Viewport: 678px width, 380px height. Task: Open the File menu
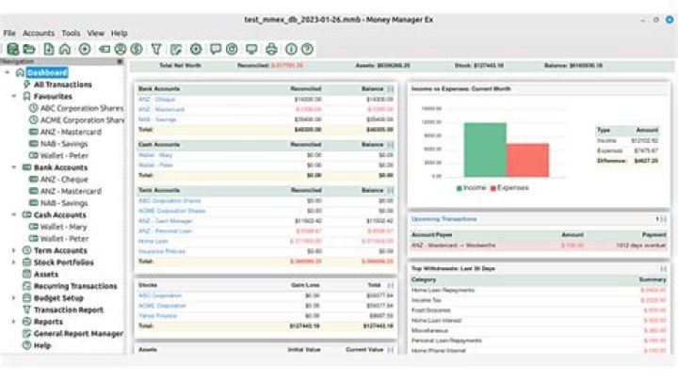point(9,33)
